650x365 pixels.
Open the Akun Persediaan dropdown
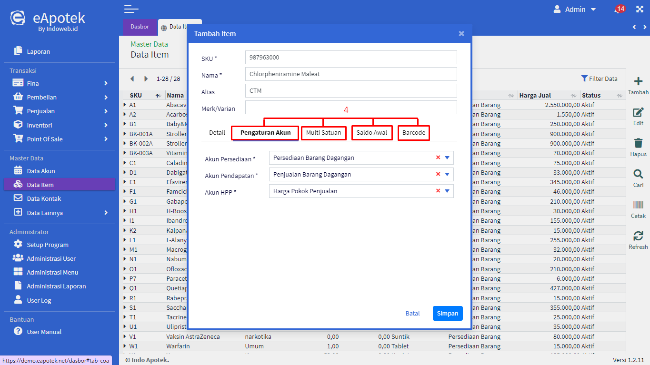pyautogui.click(x=447, y=158)
